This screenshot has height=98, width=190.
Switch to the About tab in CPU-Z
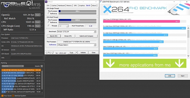(x=94, y=6)
